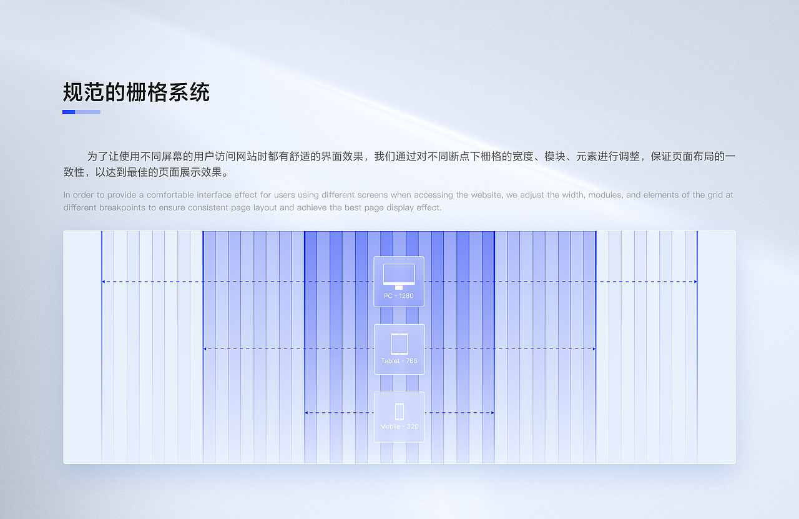The height and width of the screenshot is (519, 799).
Task: Click the monitor screen inside PC icon
Action: 399,274
